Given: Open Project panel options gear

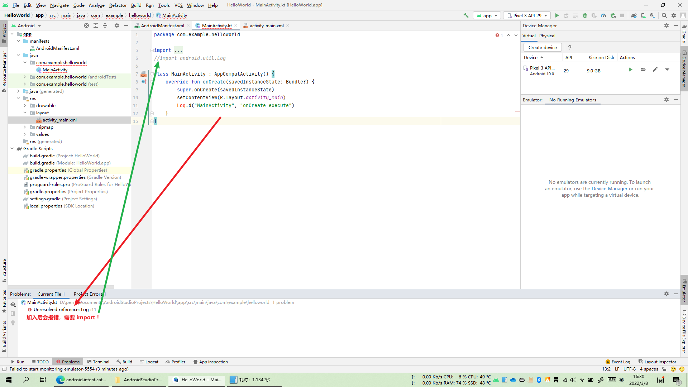Looking at the screenshot, I should tap(117, 25).
